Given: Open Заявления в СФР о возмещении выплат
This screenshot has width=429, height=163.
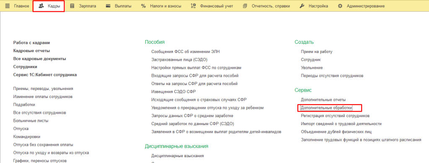Looking at the screenshot, I should (217, 132).
